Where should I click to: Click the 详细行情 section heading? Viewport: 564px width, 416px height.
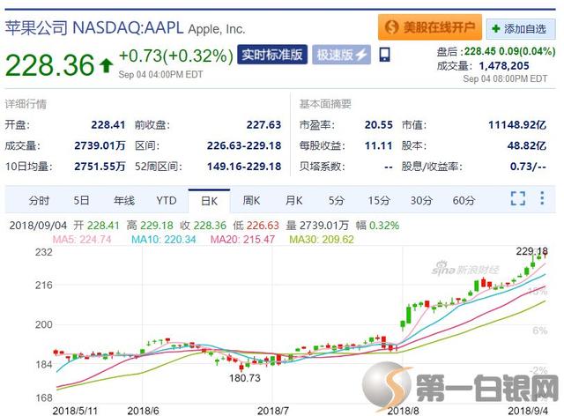[26, 104]
